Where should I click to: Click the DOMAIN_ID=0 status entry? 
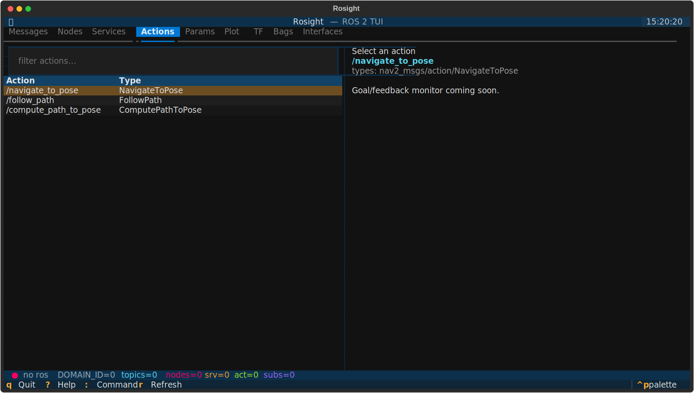point(86,375)
